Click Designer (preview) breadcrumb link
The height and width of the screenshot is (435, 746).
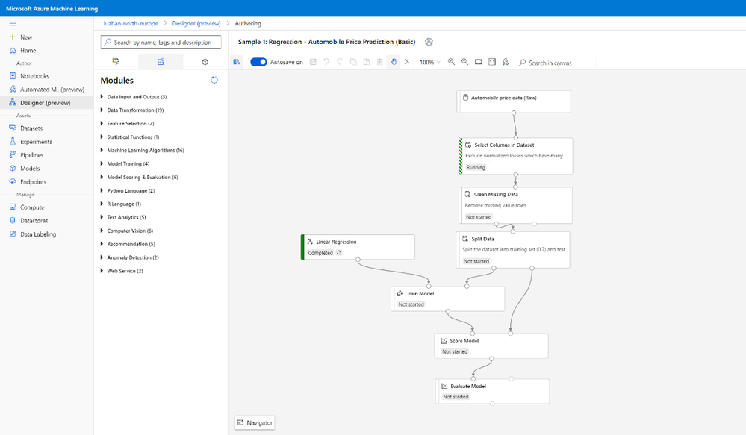coord(196,23)
